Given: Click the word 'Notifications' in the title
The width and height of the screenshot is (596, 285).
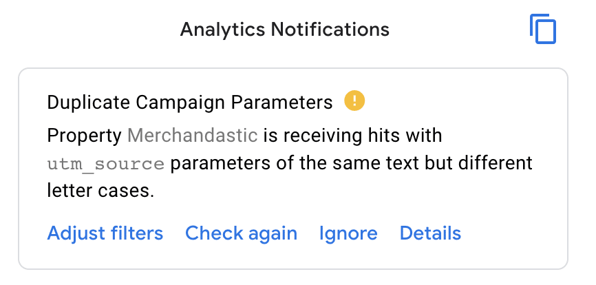Looking at the screenshot, I should coord(330,30).
